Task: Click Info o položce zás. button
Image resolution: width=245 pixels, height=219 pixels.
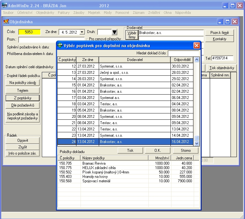Action: click(x=23, y=153)
